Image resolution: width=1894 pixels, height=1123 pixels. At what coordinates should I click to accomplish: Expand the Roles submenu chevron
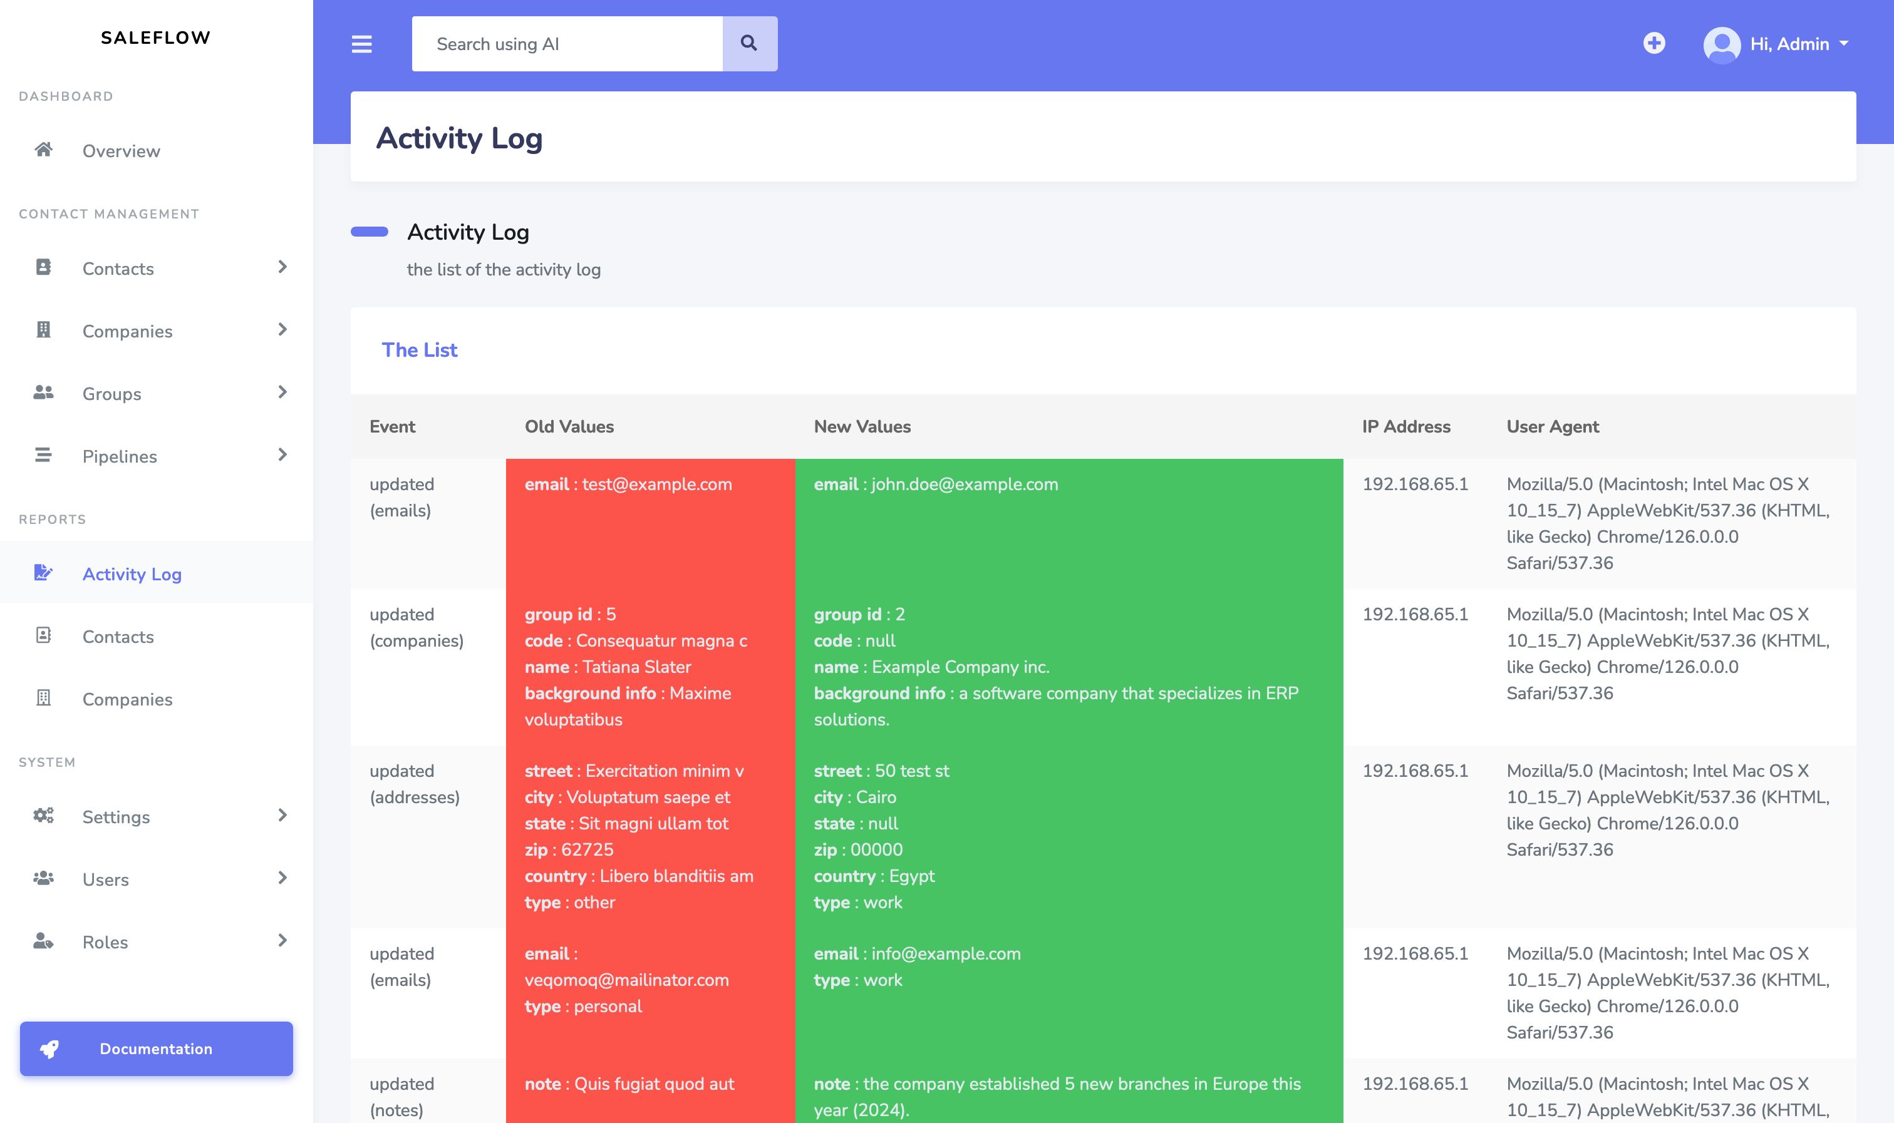tap(282, 941)
